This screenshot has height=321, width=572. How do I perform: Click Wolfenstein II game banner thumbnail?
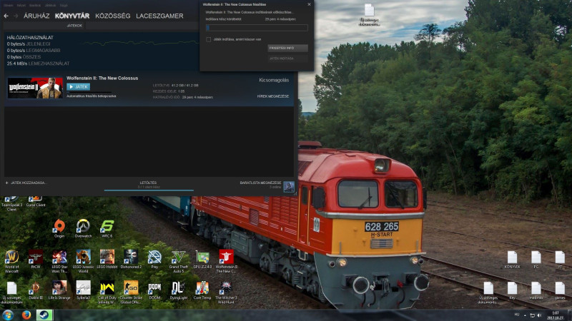tap(35, 88)
